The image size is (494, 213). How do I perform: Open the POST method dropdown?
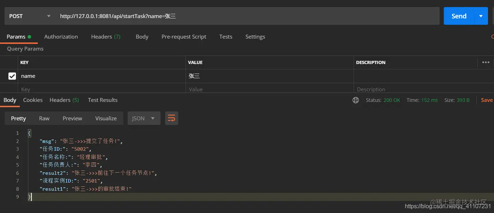[30, 16]
